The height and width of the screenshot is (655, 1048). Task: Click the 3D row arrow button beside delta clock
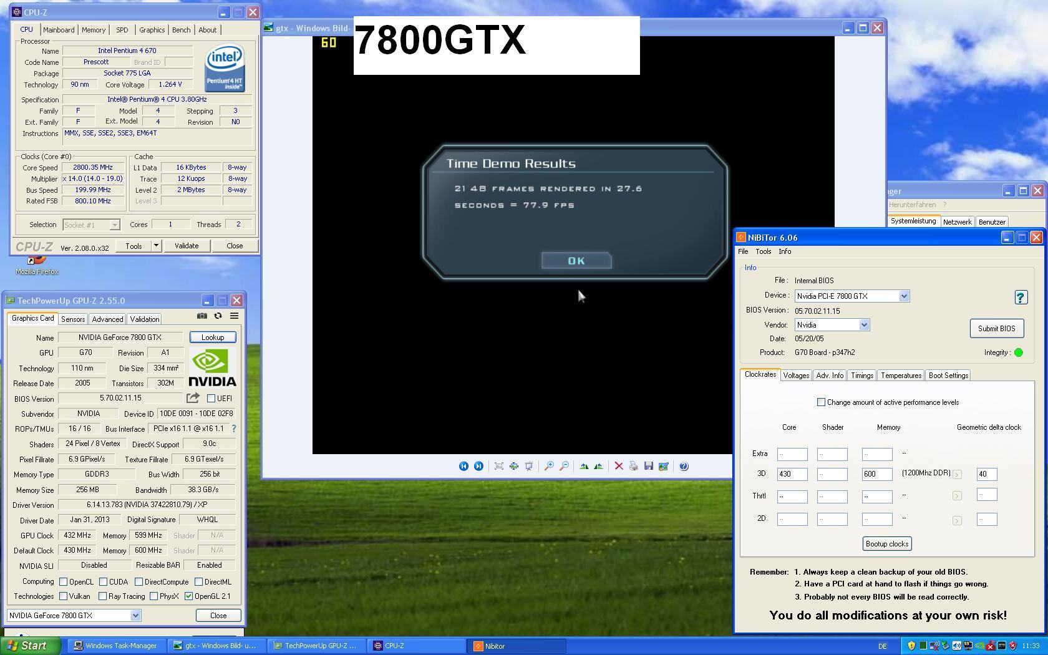click(957, 475)
